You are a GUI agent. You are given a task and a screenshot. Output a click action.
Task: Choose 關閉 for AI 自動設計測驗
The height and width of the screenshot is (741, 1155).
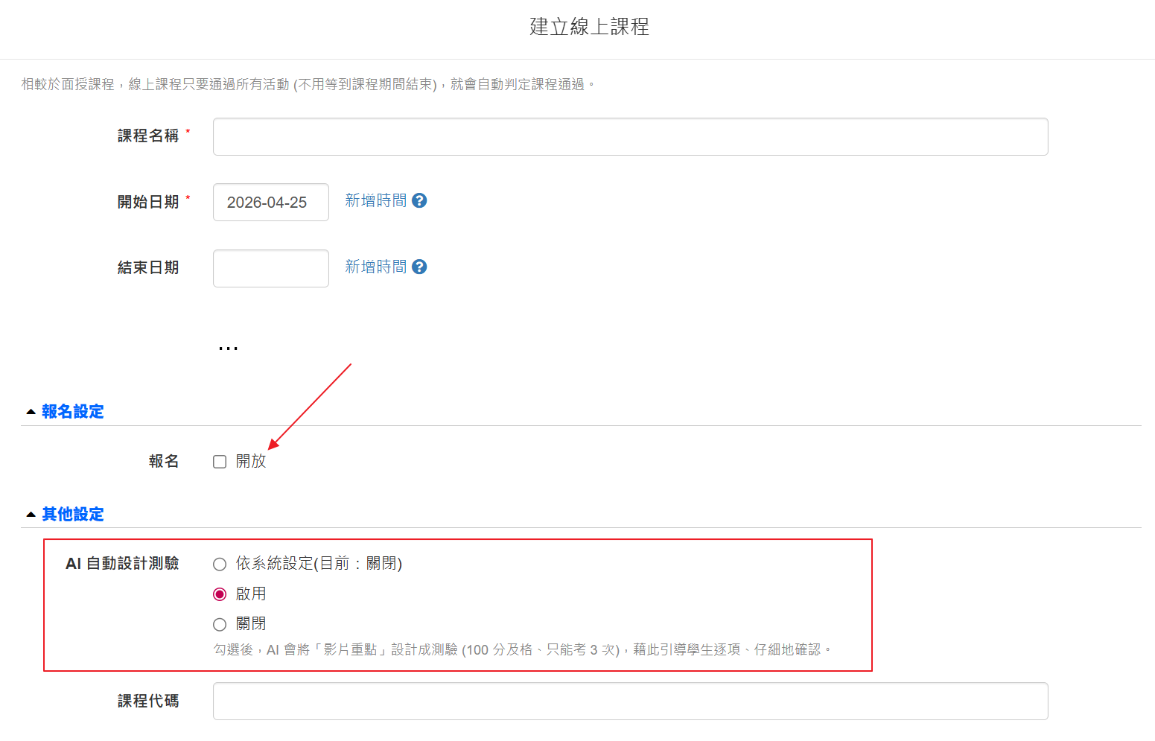point(220,625)
